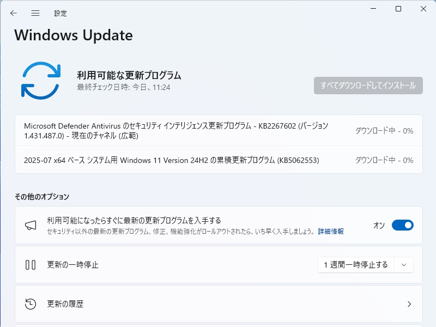Maximize the Settings window
Image resolution: width=436 pixels, height=327 pixels.
(x=398, y=9)
